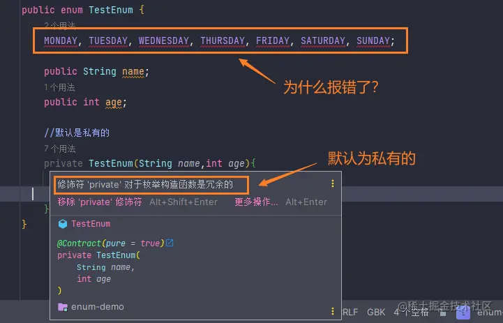Open the three-dot menu beside enum-demo

pyautogui.click(x=333, y=311)
